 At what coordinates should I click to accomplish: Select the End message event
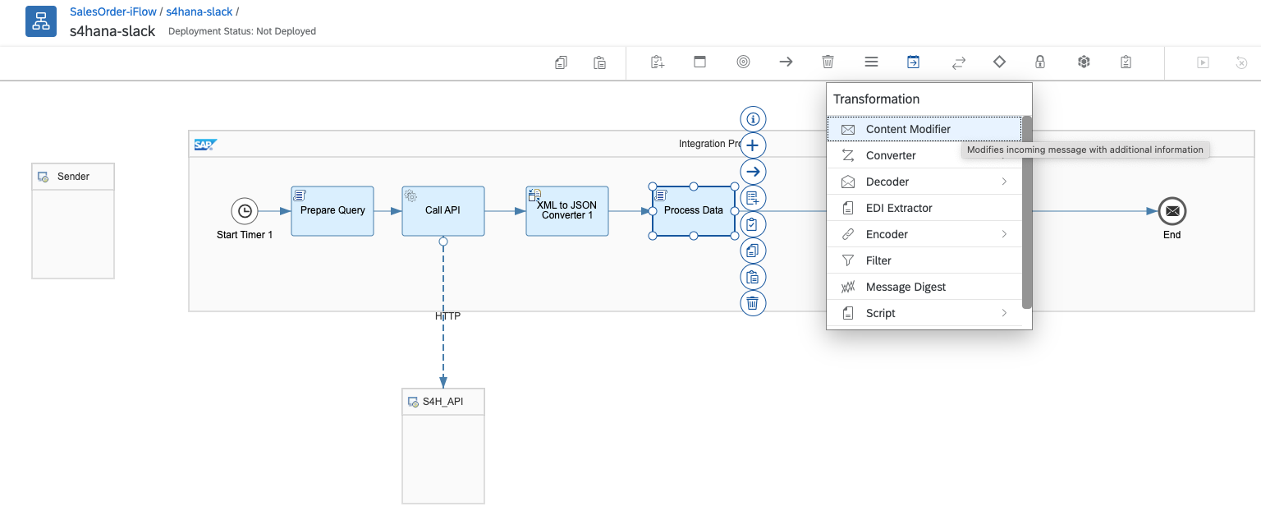point(1172,211)
